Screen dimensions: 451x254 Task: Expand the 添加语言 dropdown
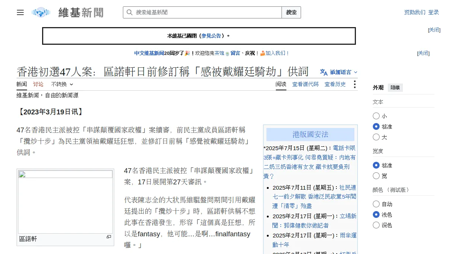tap(339, 72)
